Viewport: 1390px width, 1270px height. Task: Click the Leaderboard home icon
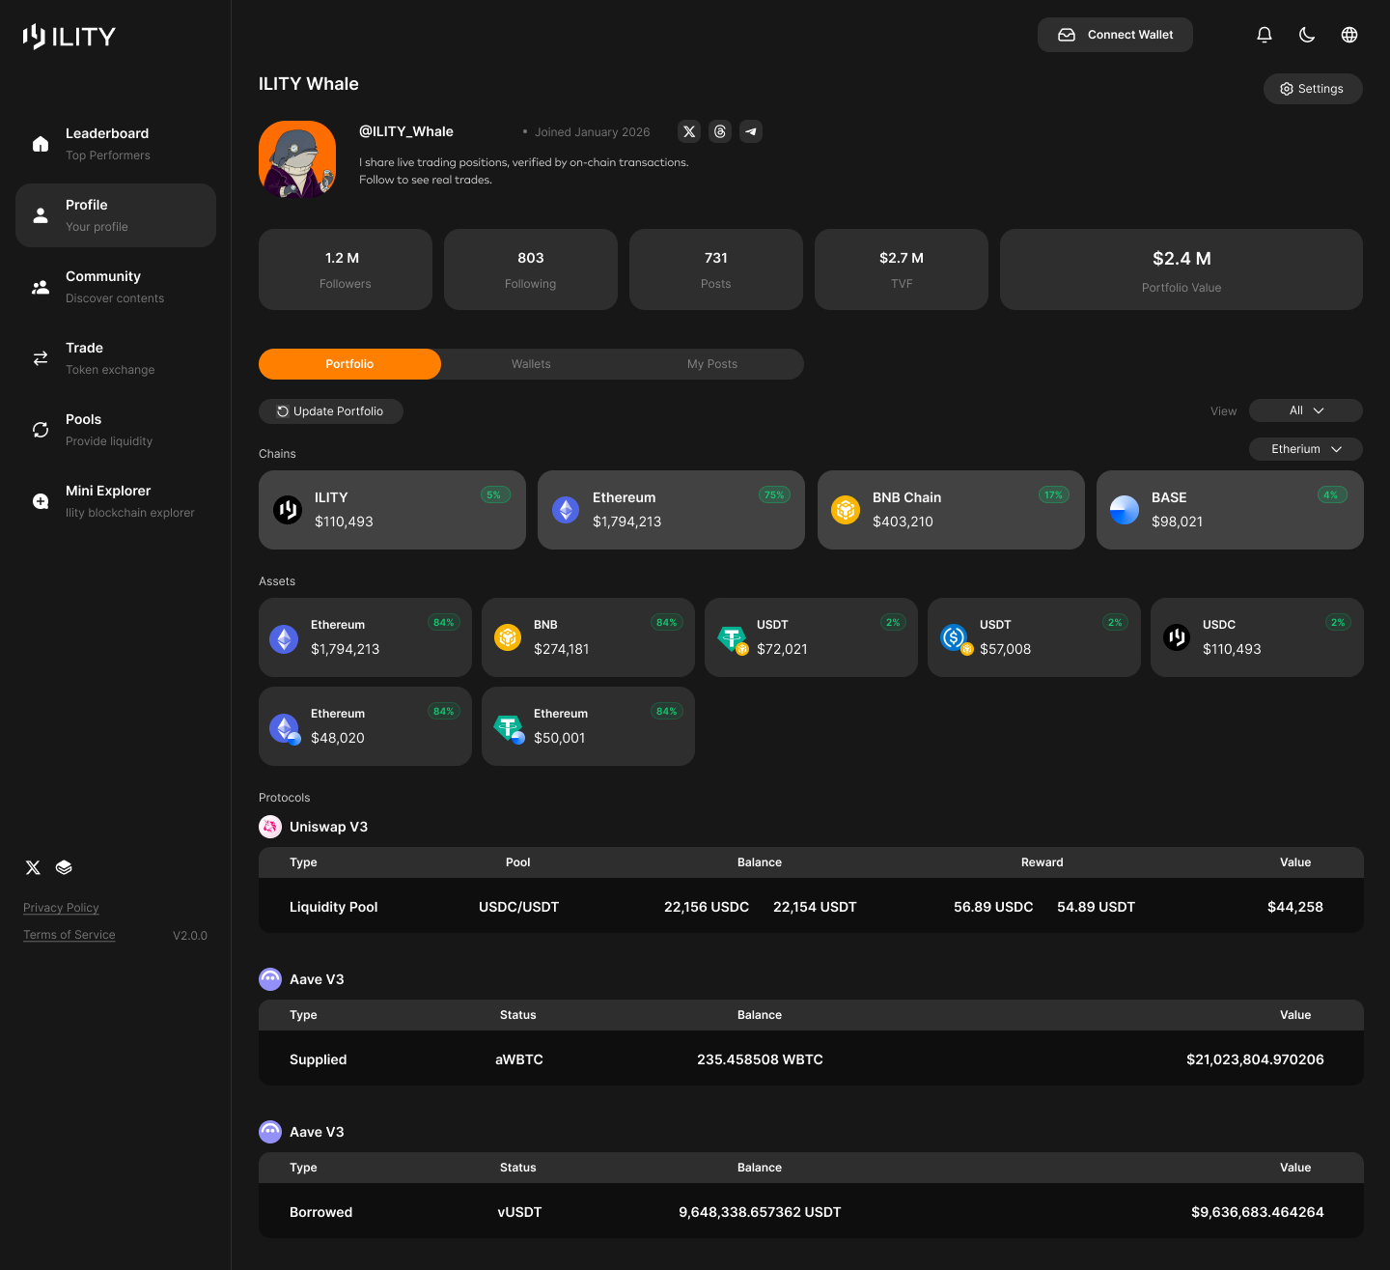point(41,144)
